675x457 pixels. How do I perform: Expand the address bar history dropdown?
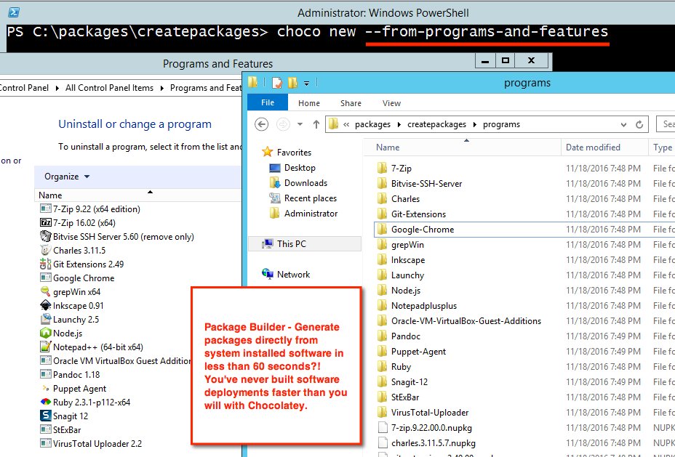click(x=623, y=125)
